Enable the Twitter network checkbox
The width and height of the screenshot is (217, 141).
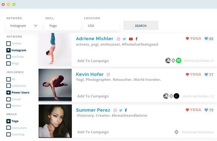click(x=8, y=43)
